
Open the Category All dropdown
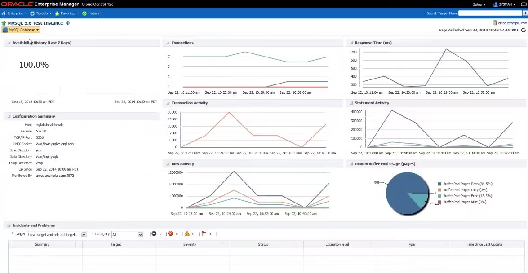click(x=140, y=234)
